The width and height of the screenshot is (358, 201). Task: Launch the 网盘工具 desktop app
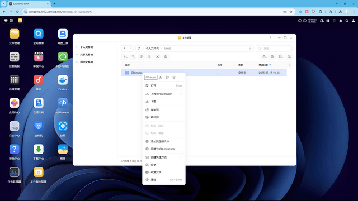63,34
